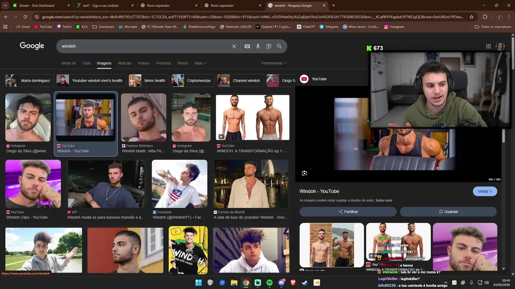Screen dimensions: 515x289
Task: Click the Partilhar share button
Action: click(x=348, y=212)
